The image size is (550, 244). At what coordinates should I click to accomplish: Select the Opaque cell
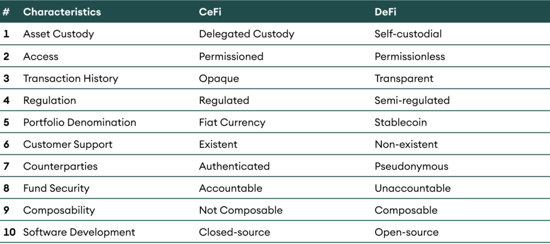pyautogui.click(x=219, y=78)
